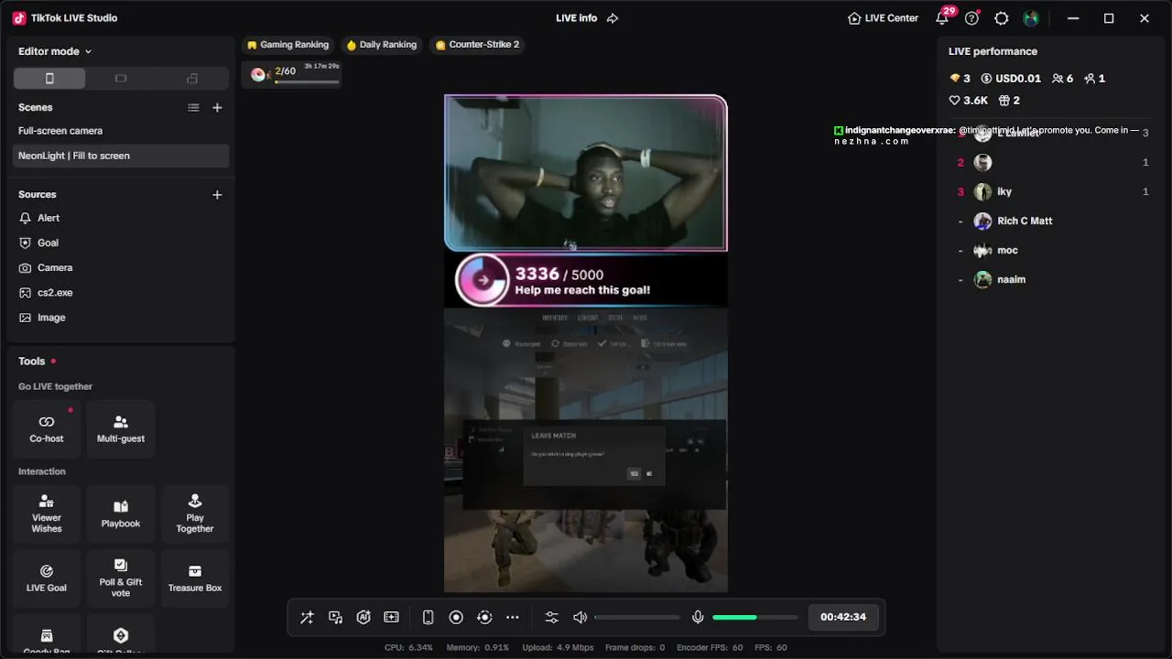The image size is (1172, 659).
Task: Open the settings gear icon
Action: click(x=1002, y=18)
